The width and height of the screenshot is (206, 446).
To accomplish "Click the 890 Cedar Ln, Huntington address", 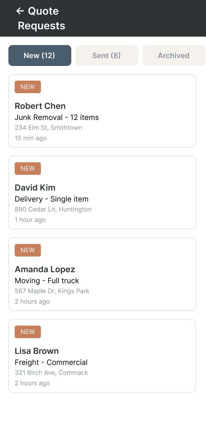I will (x=53, y=209).
